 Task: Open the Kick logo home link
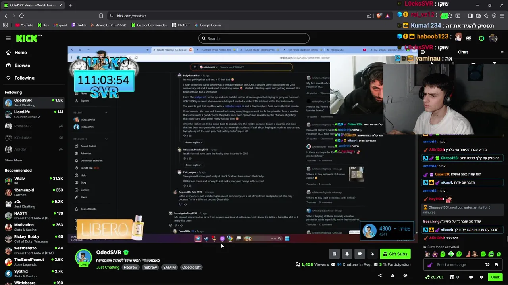pyautogui.click(x=29, y=38)
